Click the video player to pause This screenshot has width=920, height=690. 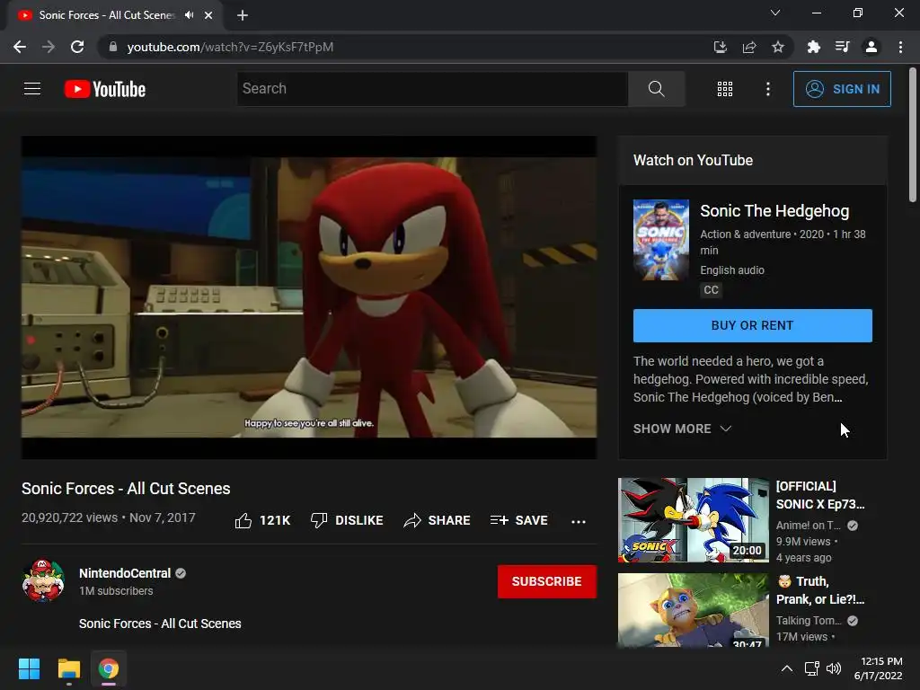coord(309,297)
